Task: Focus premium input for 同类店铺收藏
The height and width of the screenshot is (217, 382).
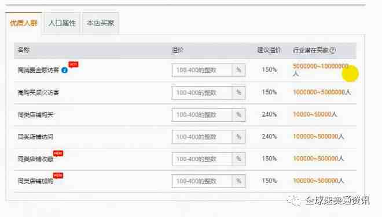Action: [x=202, y=159]
